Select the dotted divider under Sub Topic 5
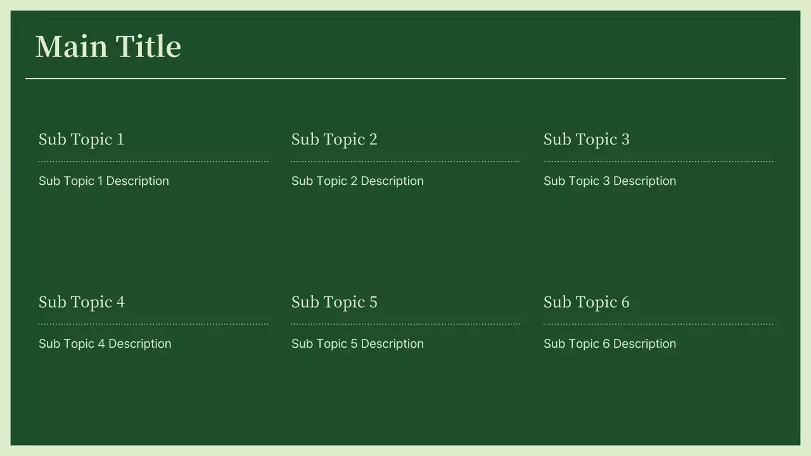The height and width of the screenshot is (456, 811). tap(405, 324)
